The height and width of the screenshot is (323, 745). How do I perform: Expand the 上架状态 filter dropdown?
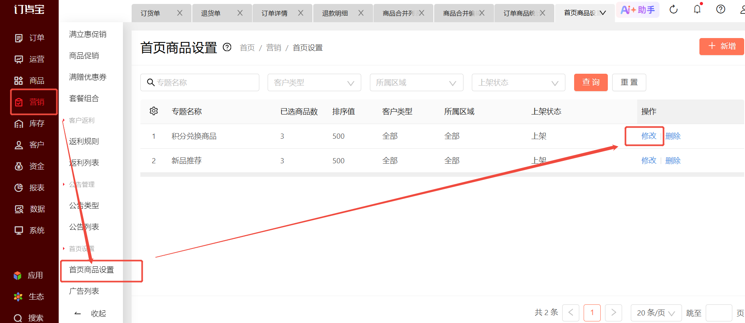(x=519, y=82)
